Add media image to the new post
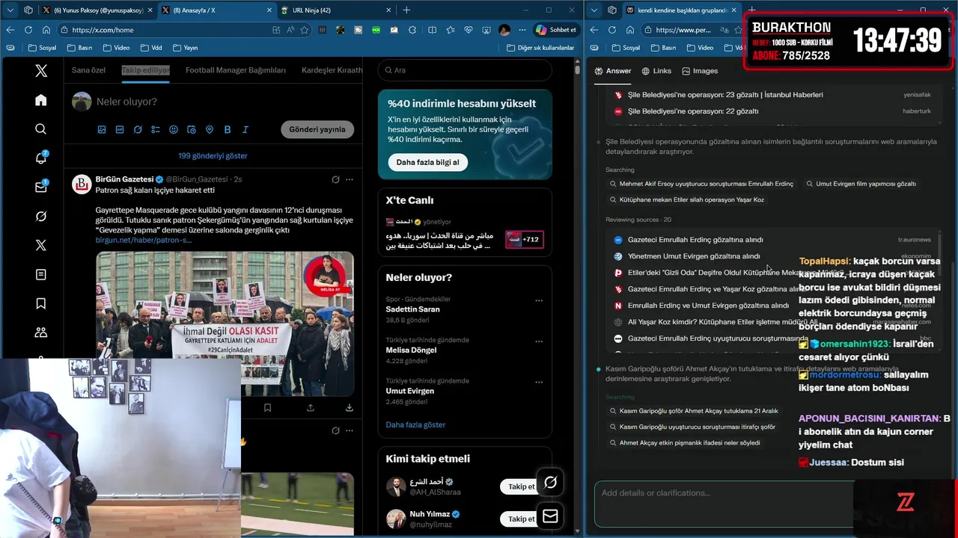958x538 pixels. pyautogui.click(x=102, y=129)
